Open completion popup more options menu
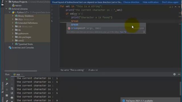Image resolution: width=182 pixels, height=102 pixels. [x=144, y=32]
